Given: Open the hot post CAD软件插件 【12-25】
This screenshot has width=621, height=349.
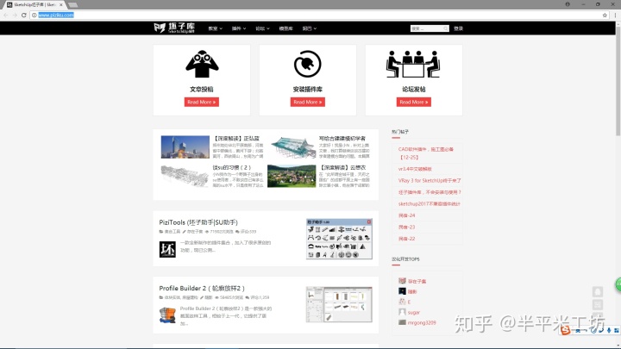Looking at the screenshot, I should (x=426, y=153).
